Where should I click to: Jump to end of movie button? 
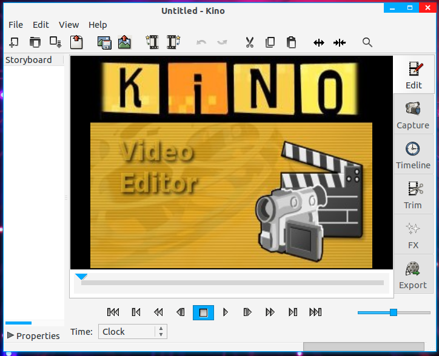315,312
